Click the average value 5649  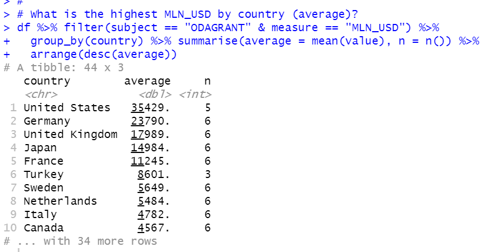pyautogui.click(x=154, y=188)
